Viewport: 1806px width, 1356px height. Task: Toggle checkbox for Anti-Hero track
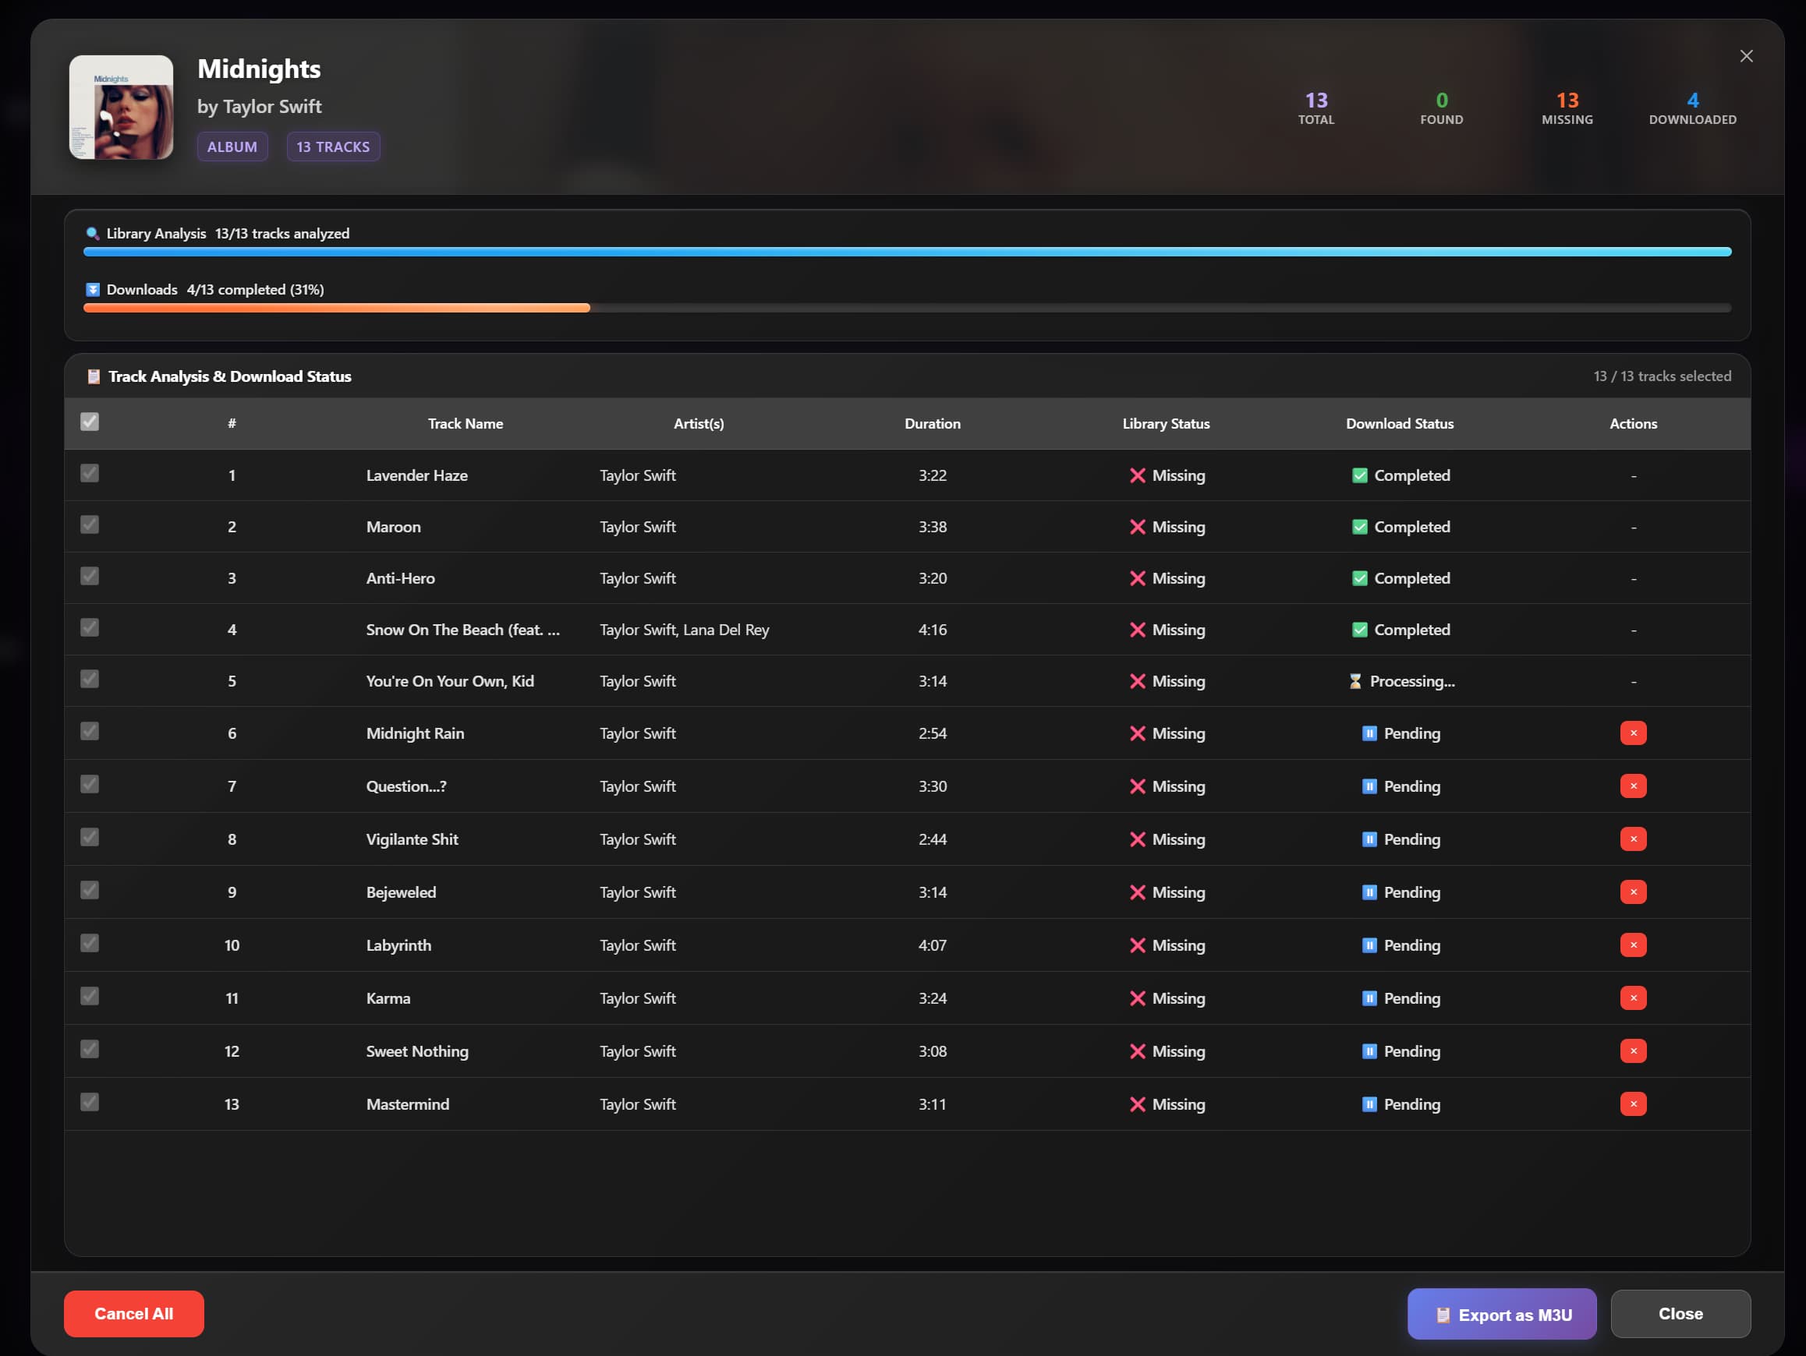coord(90,576)
